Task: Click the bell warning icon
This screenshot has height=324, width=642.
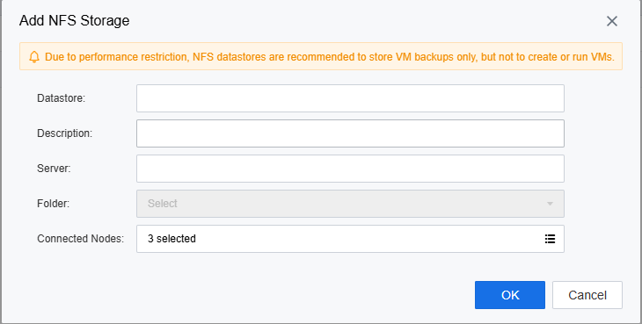Action: (x=34, y=57)
